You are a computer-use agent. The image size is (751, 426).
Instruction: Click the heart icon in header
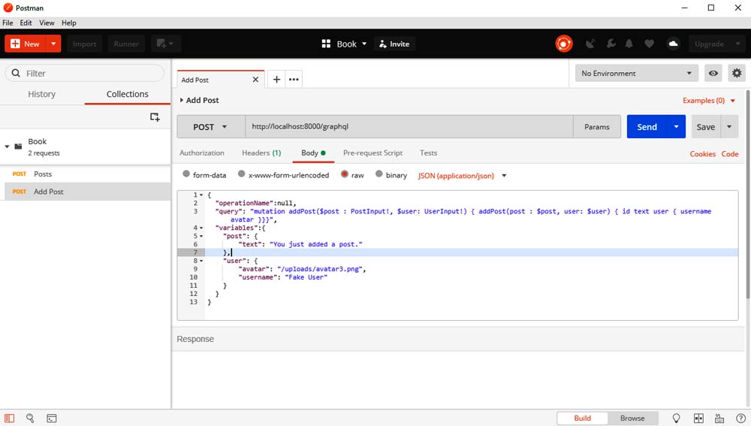(x=649, y=44)
